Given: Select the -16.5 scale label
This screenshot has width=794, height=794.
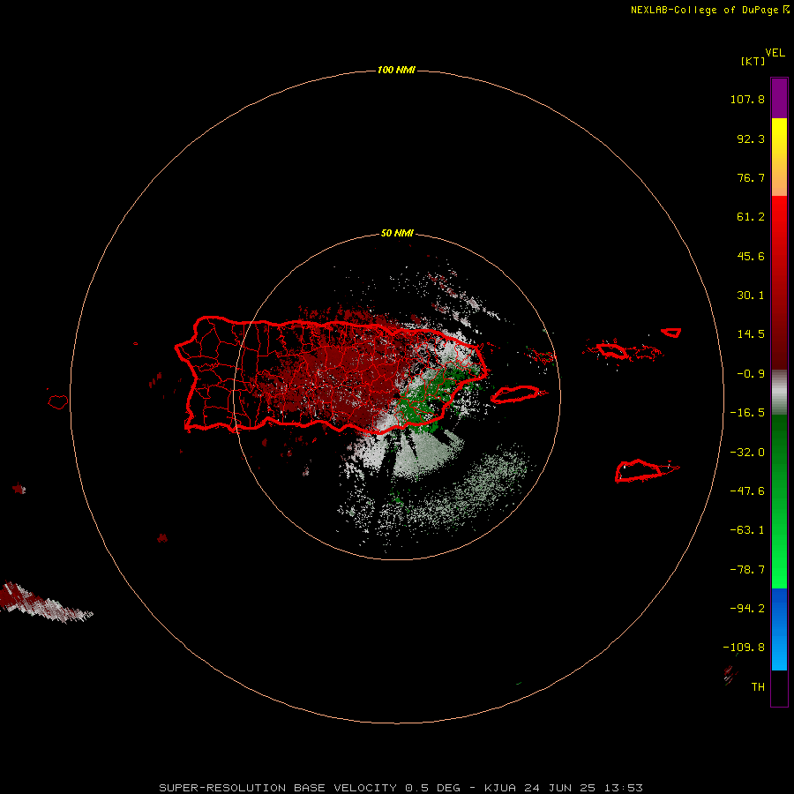Looking at the screenshot, I should click(747, 413).
